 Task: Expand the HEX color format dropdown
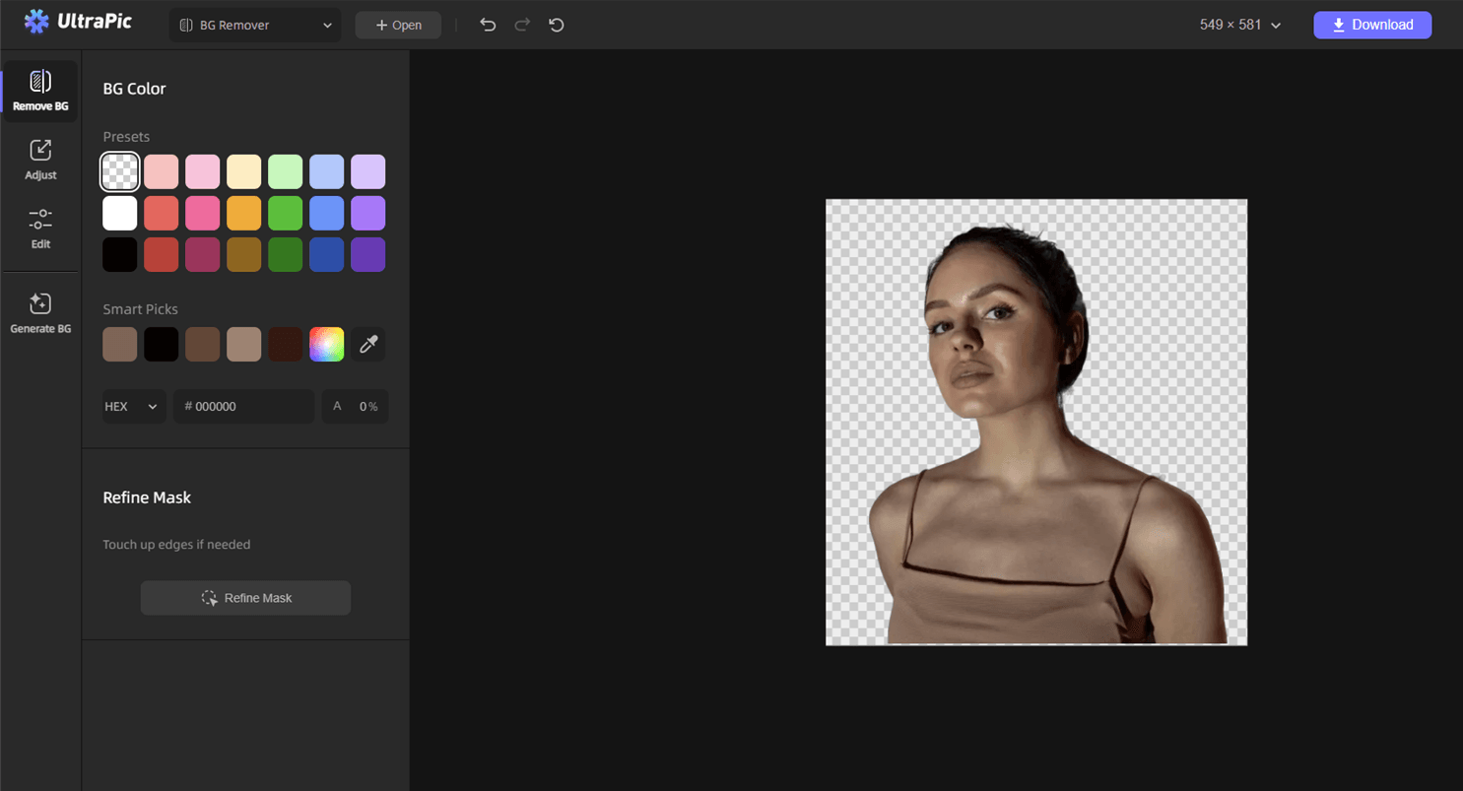pos(133,406)
